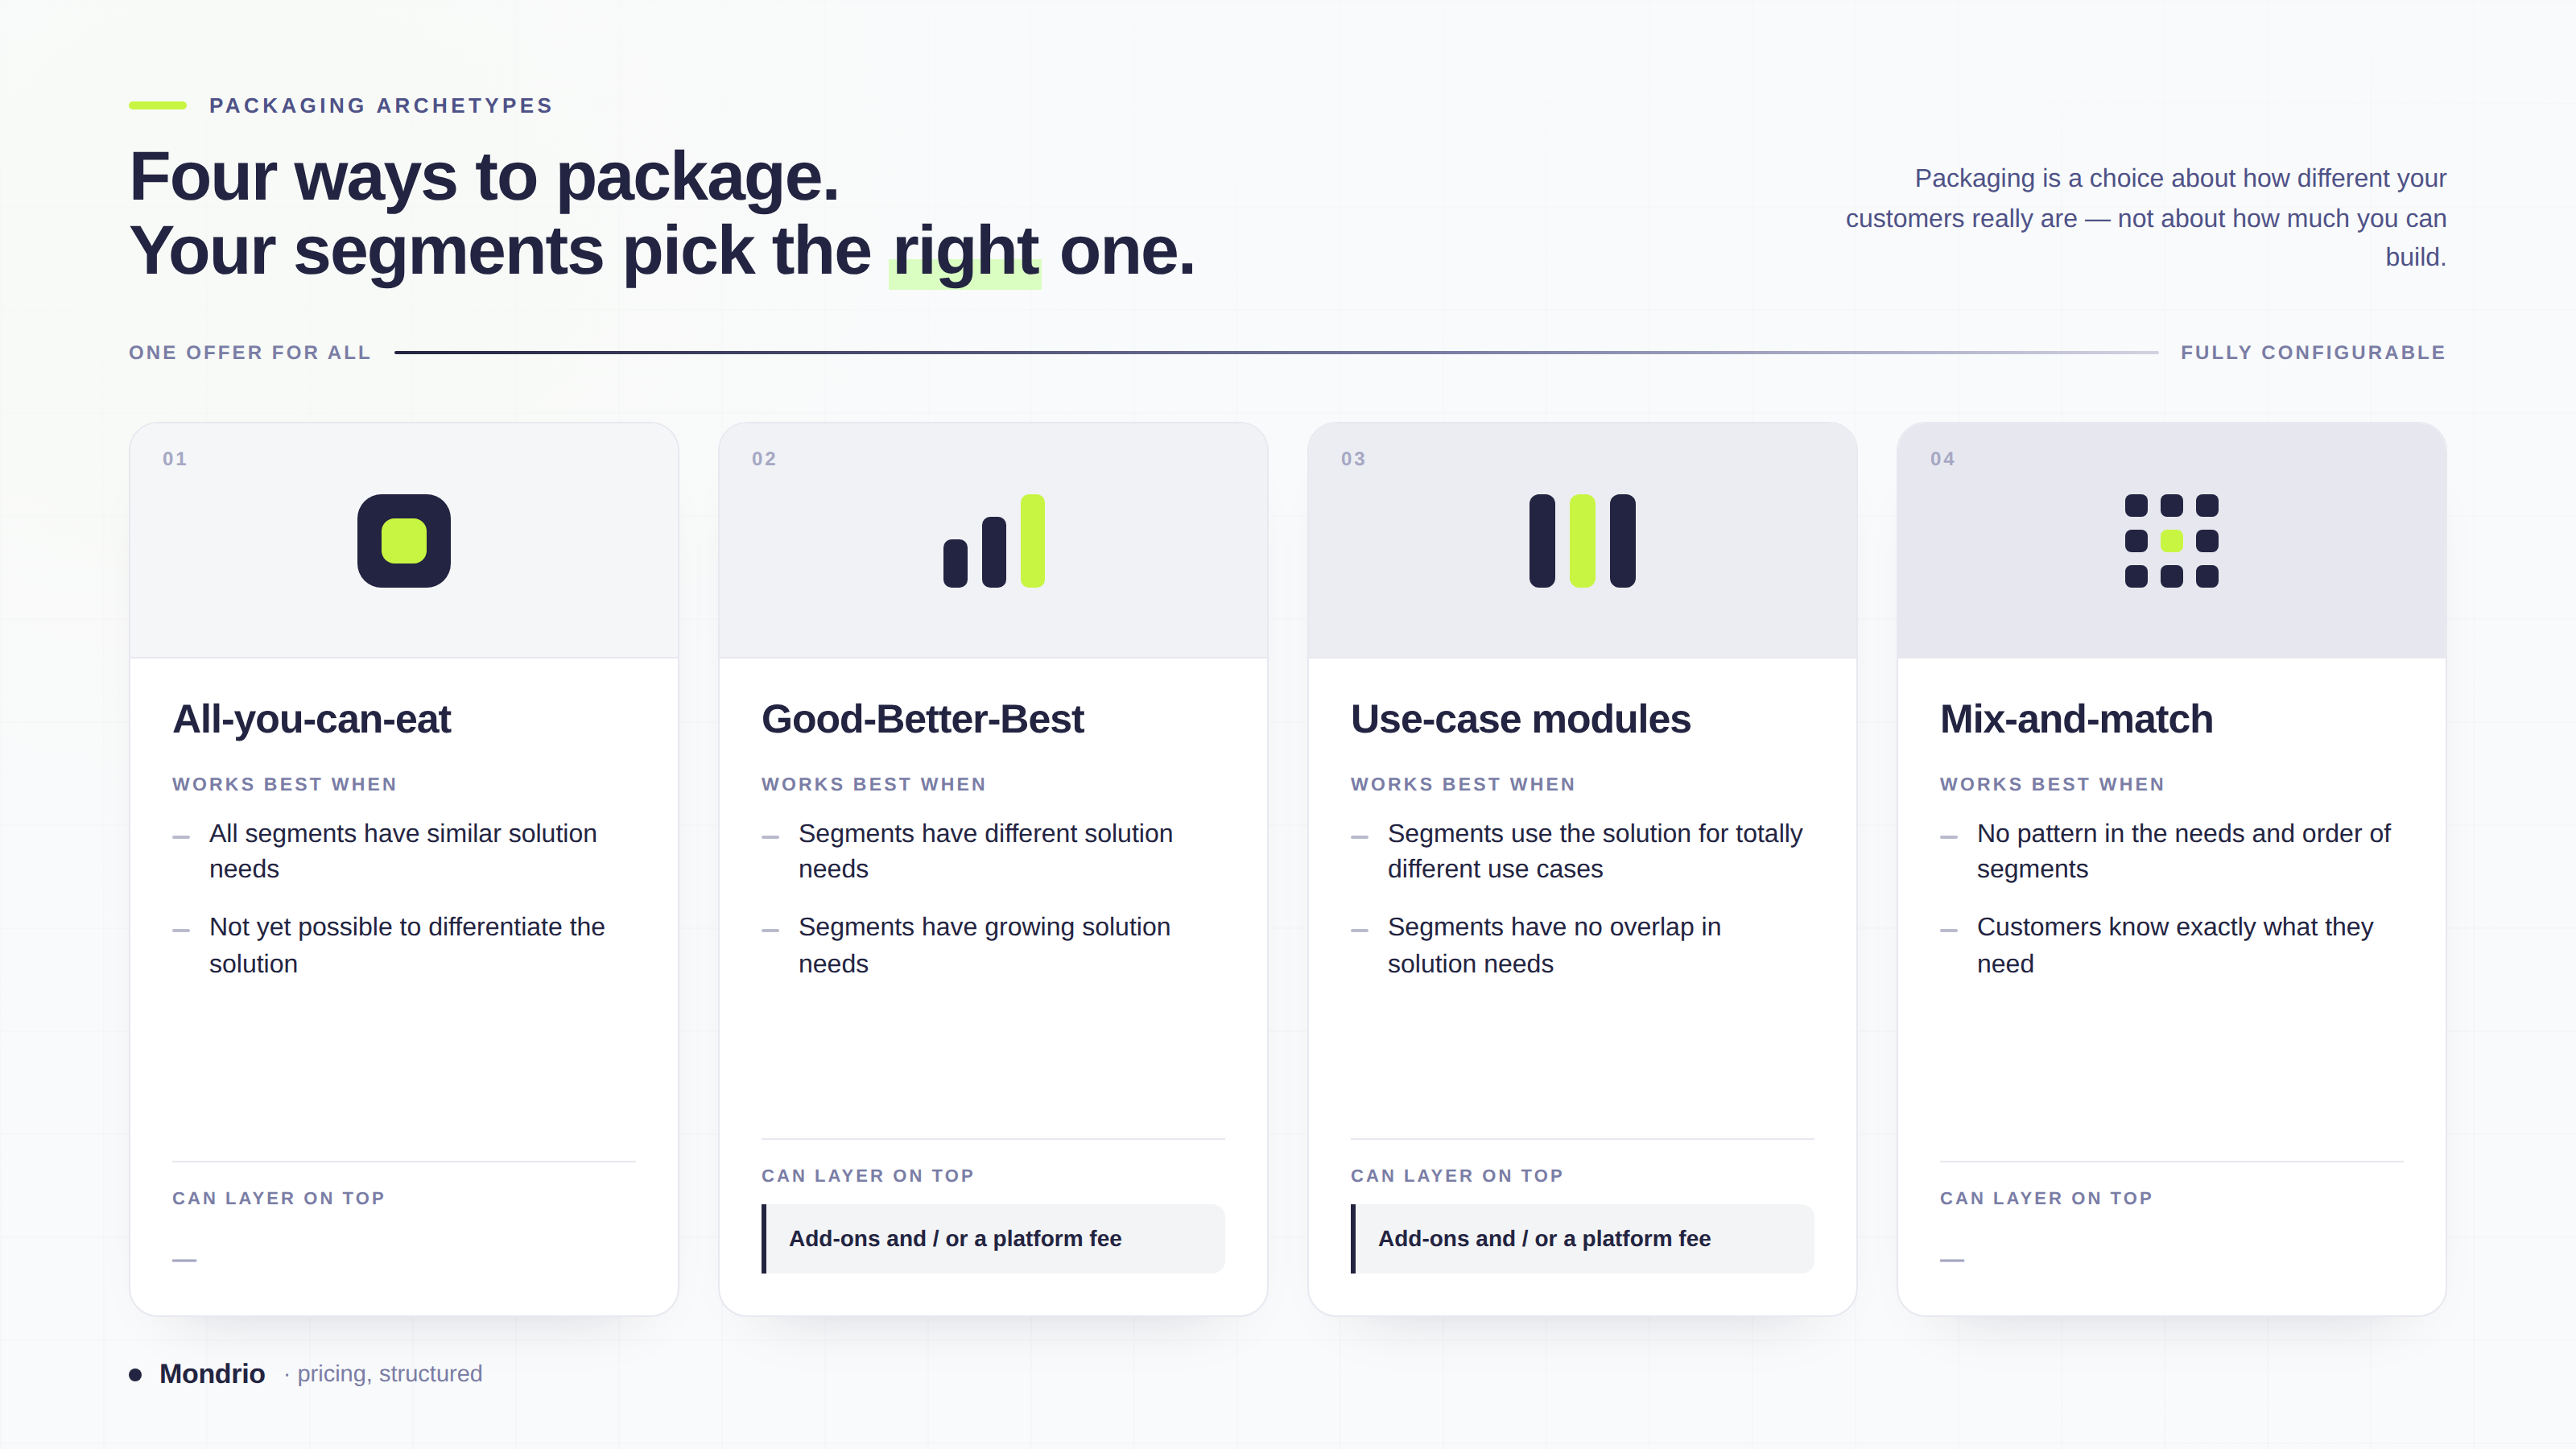Click the Use-case modules three-column icon
Image resolution: width=2576 pixels, height=1449 pixels.
coord(1582,541)
